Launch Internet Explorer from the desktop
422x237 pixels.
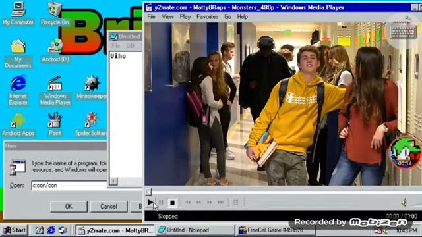click(x=18, y=91)
